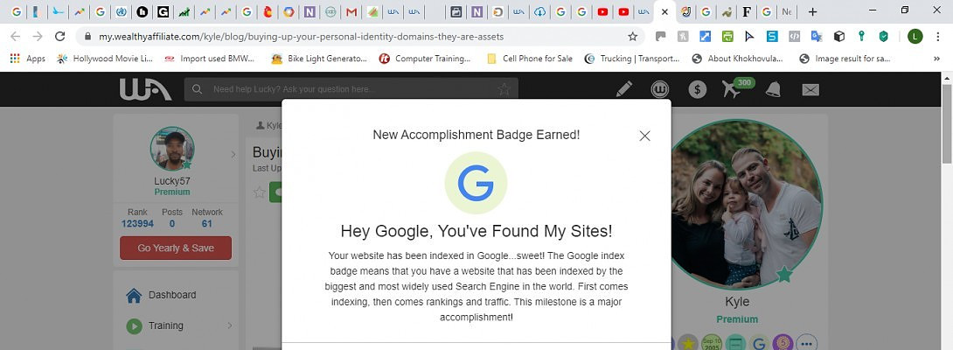Expand the Lucky57 profile chevron
Viewport: 953px width, 350px height.
tap(233, 154)
